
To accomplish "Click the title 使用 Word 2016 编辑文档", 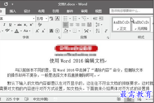I will (77, 61).
